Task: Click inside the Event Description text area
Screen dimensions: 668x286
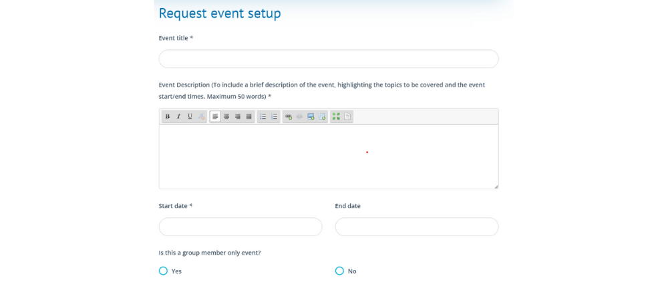Action: [328, 157]
